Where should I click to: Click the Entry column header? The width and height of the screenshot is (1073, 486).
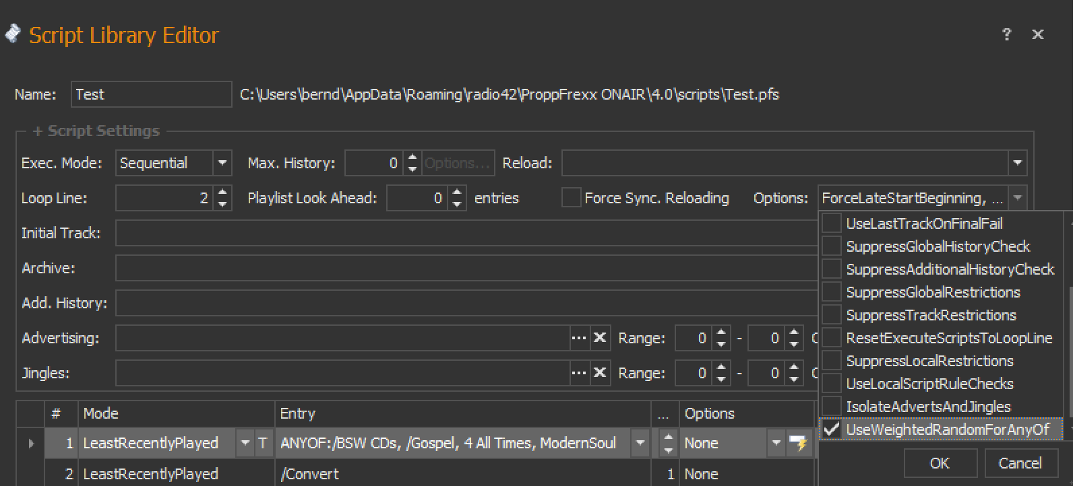pos(463,413)
